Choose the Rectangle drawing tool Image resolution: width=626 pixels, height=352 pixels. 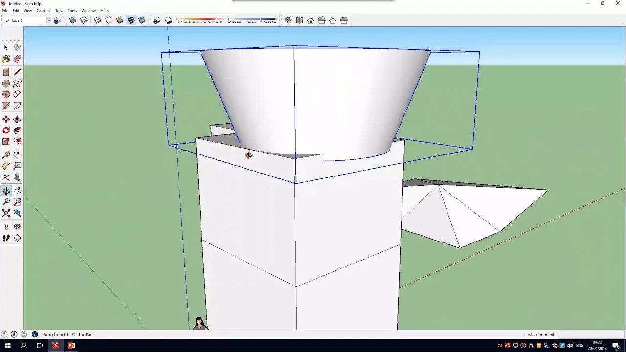pos(6,72)
